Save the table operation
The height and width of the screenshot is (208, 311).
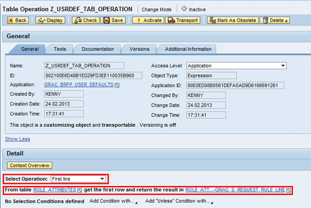pyautogui.click(x=113, y=20)
